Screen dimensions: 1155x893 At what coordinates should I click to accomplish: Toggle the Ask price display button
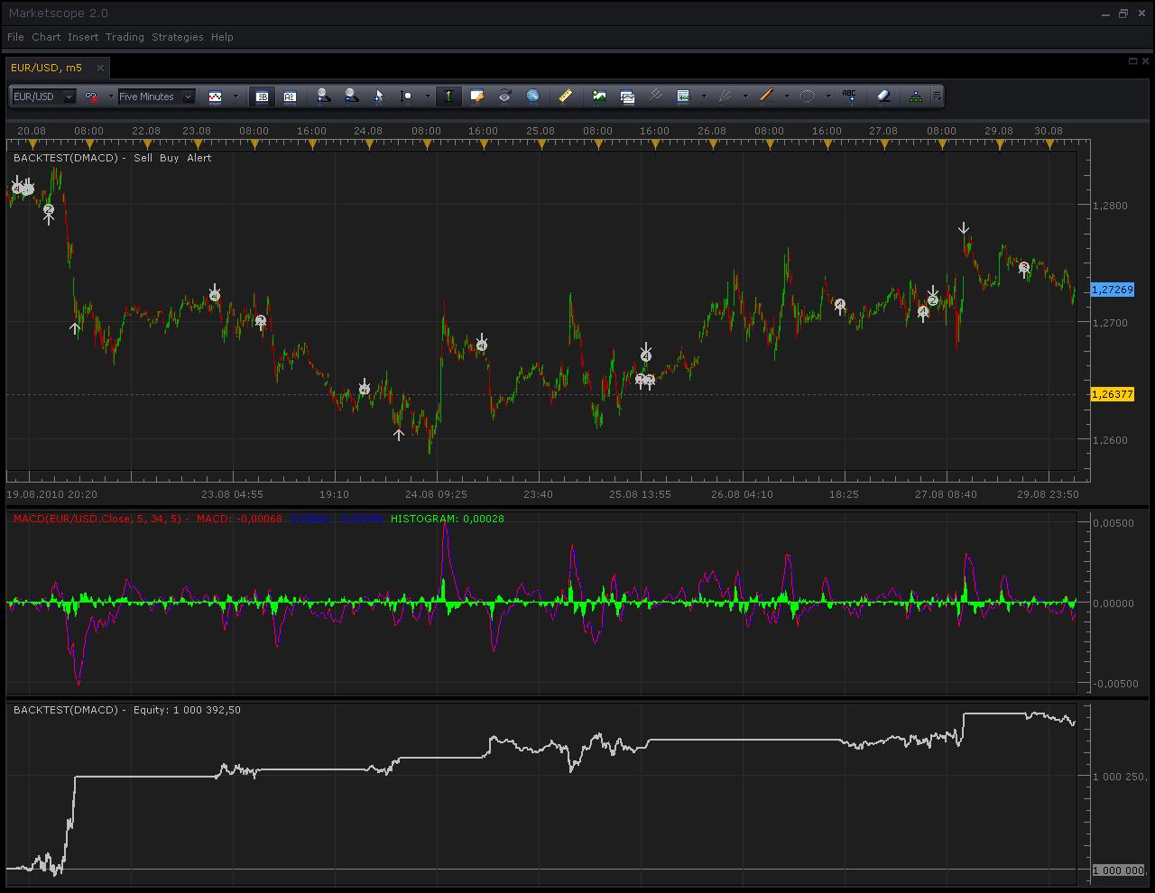(290, 97)
